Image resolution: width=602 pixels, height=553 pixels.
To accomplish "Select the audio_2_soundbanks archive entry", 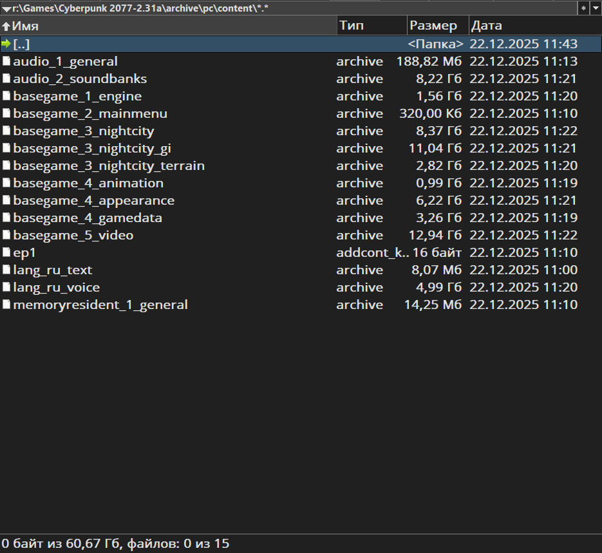I will click(x=80, y=79).
